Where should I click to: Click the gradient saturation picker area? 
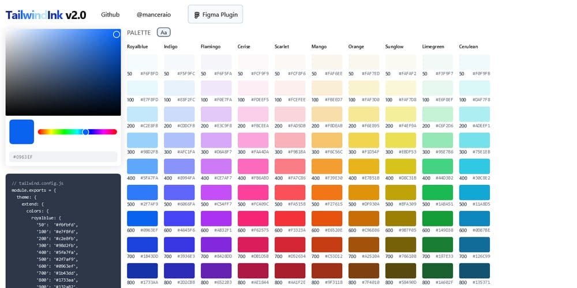[63, 73]
